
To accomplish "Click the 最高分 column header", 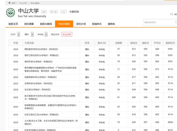I will (134, 43).
